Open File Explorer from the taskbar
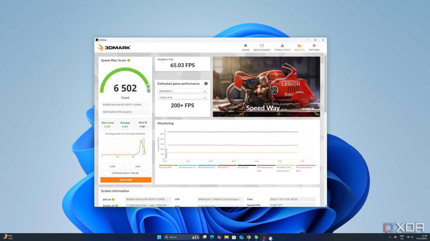Image resolution: width=430 pixels, height=241 pixels. click(x=227, y=237)
